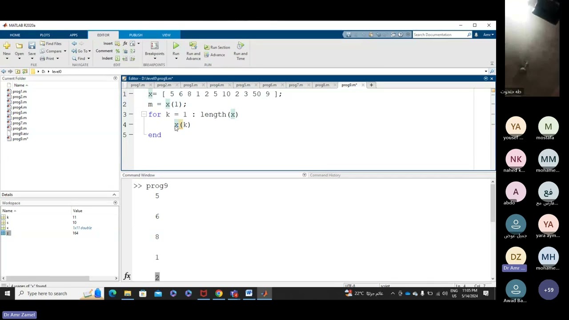Select prog3.m in Current Folder

coord(19,102)
